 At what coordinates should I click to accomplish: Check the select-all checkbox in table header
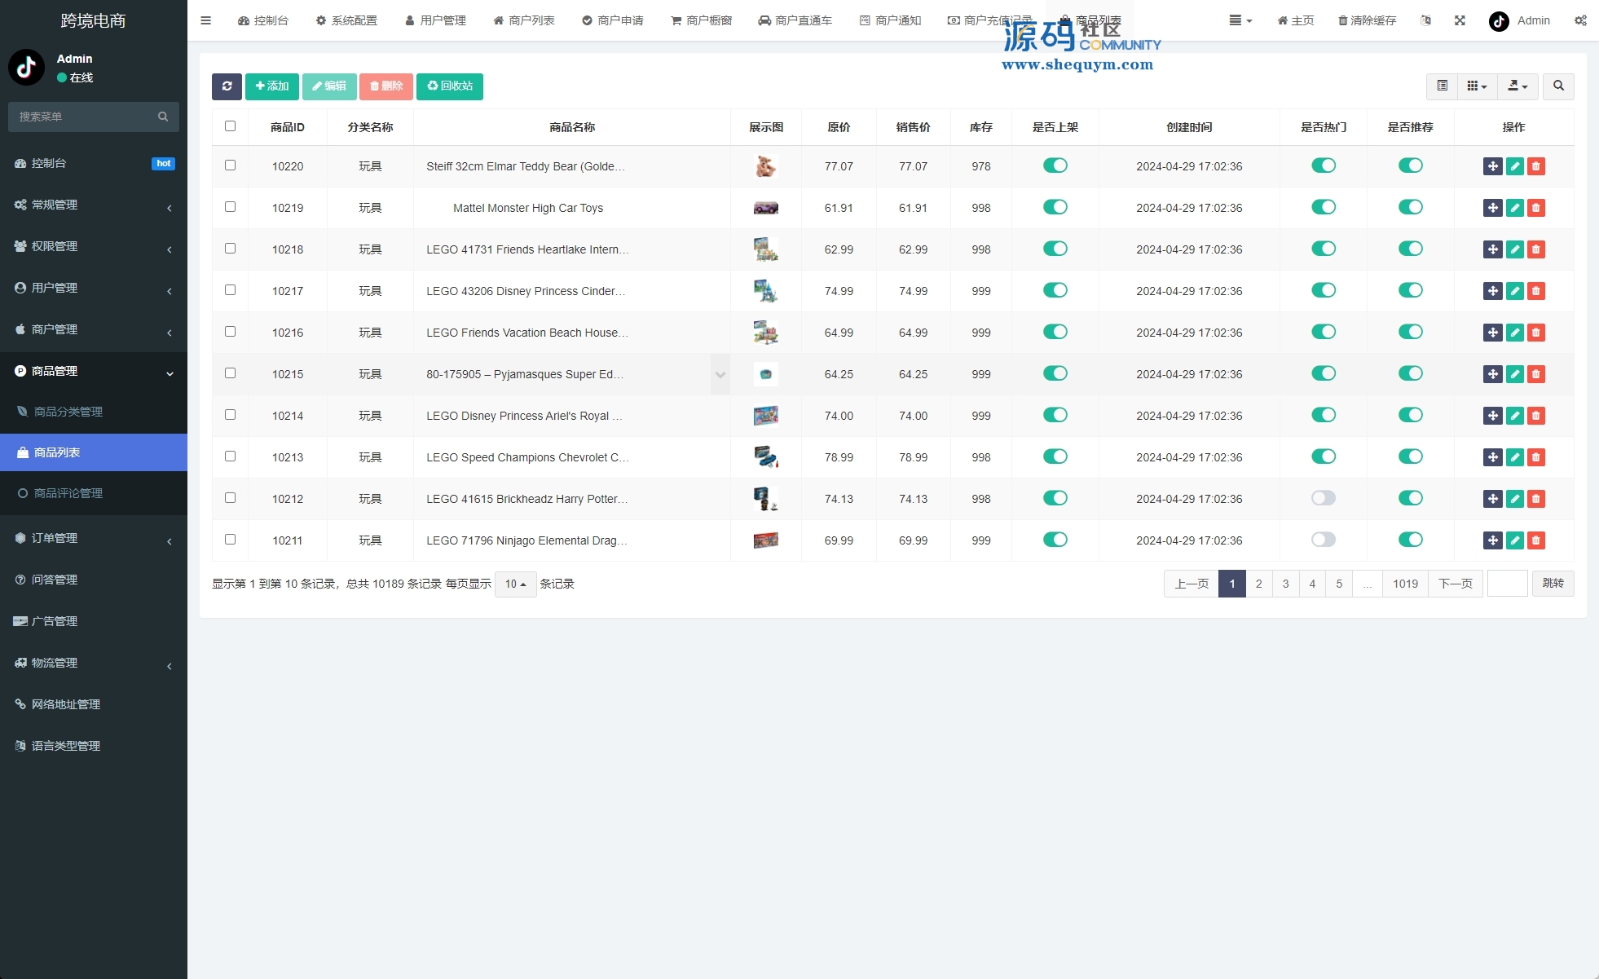[230, 126]
